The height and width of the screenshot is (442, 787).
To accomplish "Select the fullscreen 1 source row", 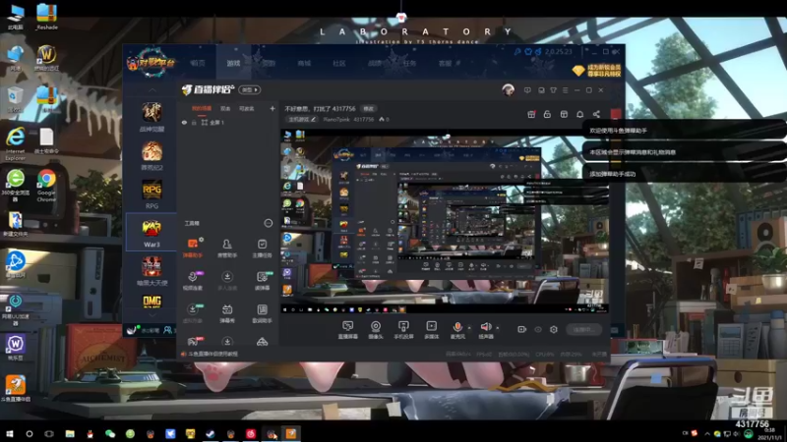I will click(x=228, y=122).
